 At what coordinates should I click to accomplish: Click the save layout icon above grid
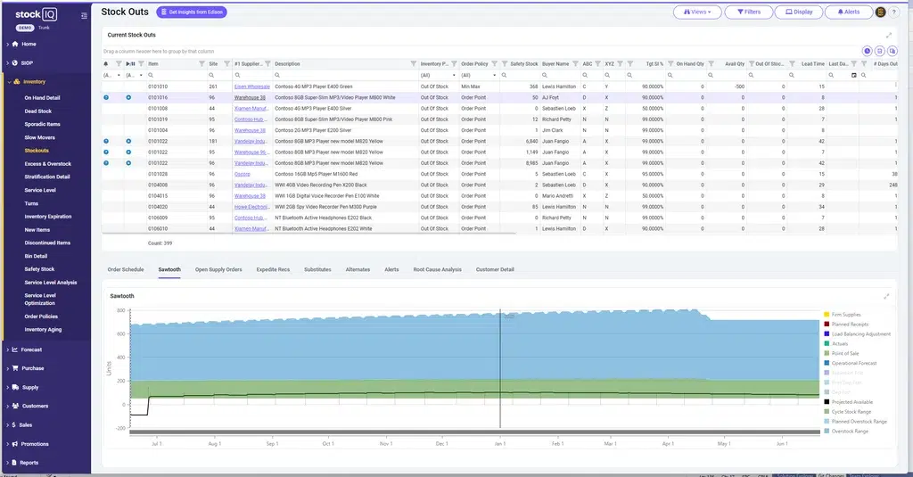click(880, 51)
